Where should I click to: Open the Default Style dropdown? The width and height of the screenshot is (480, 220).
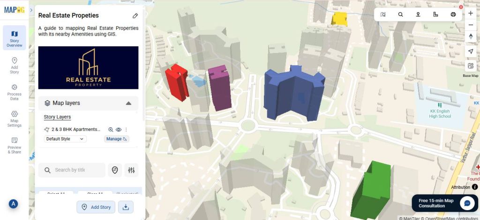click(x=65, y=139)
